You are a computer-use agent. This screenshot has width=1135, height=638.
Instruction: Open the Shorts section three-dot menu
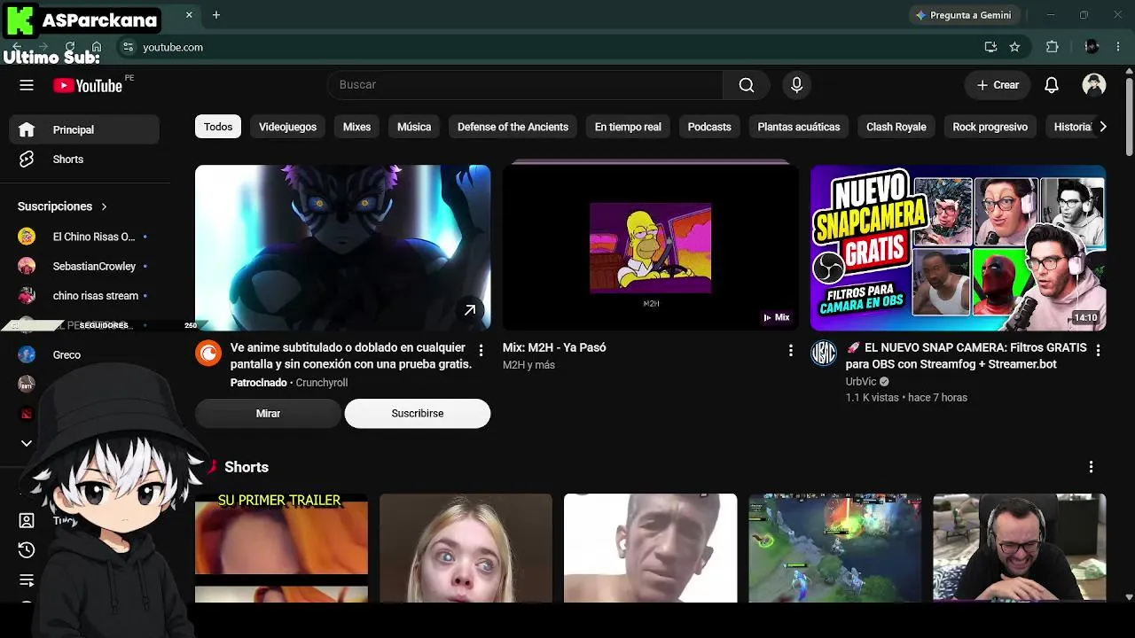(x=1091, y=467)
